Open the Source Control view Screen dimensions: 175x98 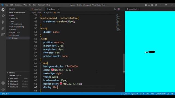pos(3,22)
